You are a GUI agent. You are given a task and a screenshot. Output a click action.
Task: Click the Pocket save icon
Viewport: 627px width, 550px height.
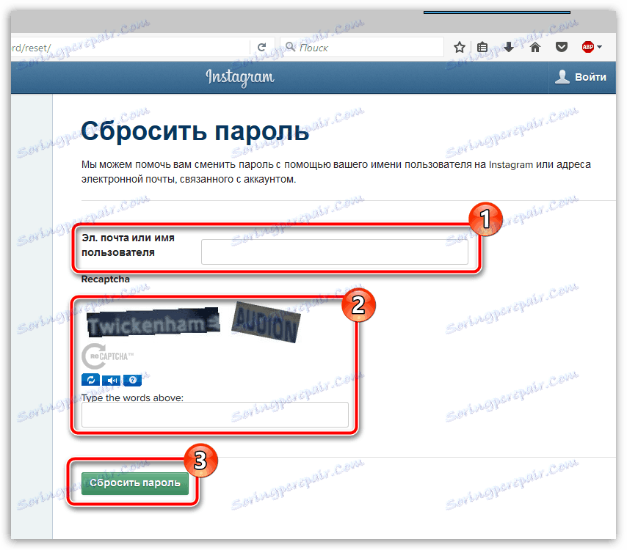562,48
